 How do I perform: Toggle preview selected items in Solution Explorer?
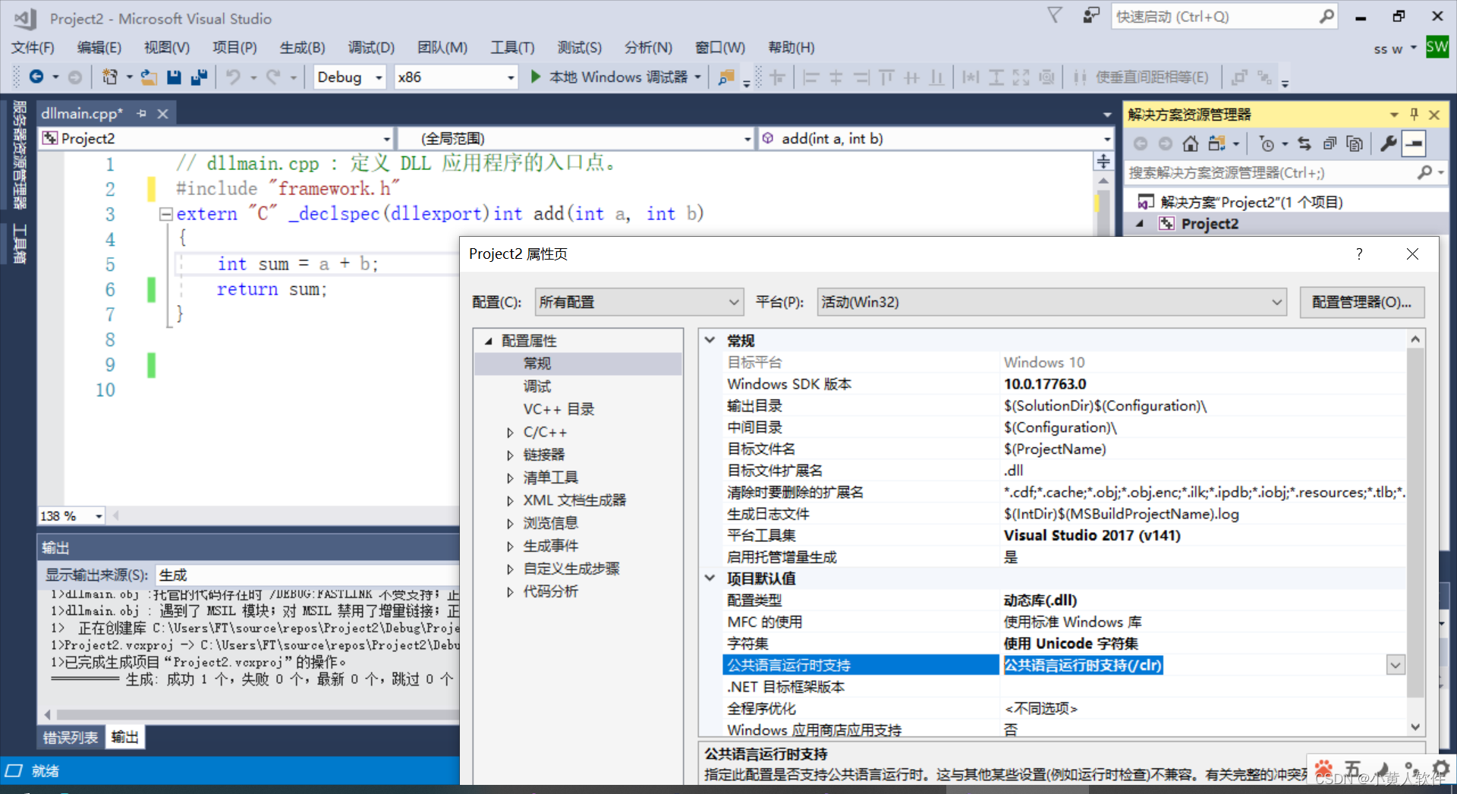(x=1414, y=143)
